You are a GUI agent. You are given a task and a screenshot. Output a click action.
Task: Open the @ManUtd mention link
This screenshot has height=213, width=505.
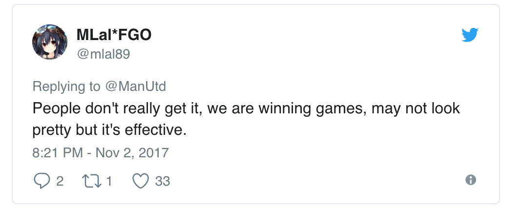[135, 86]
